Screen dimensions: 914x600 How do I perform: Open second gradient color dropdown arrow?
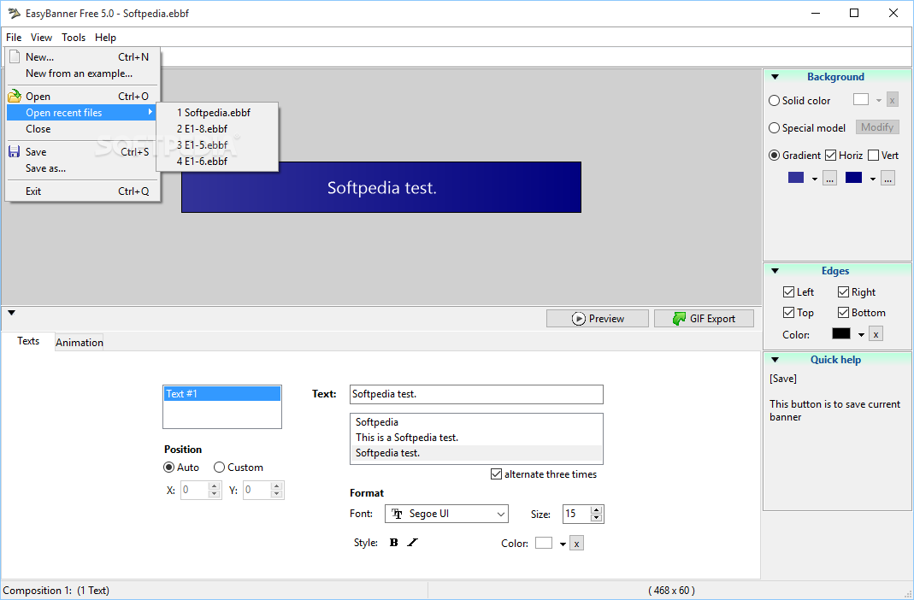[873, 179]
